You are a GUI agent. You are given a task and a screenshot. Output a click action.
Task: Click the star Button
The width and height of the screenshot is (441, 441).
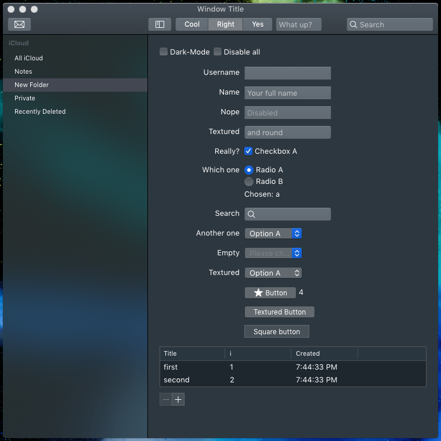coord(270,292)
